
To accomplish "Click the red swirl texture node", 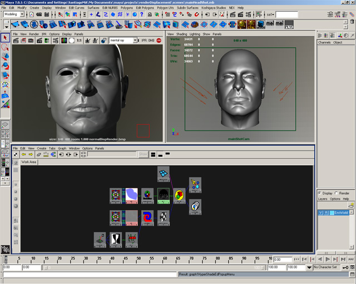I will pyautogui.click(x=147, y=216).
